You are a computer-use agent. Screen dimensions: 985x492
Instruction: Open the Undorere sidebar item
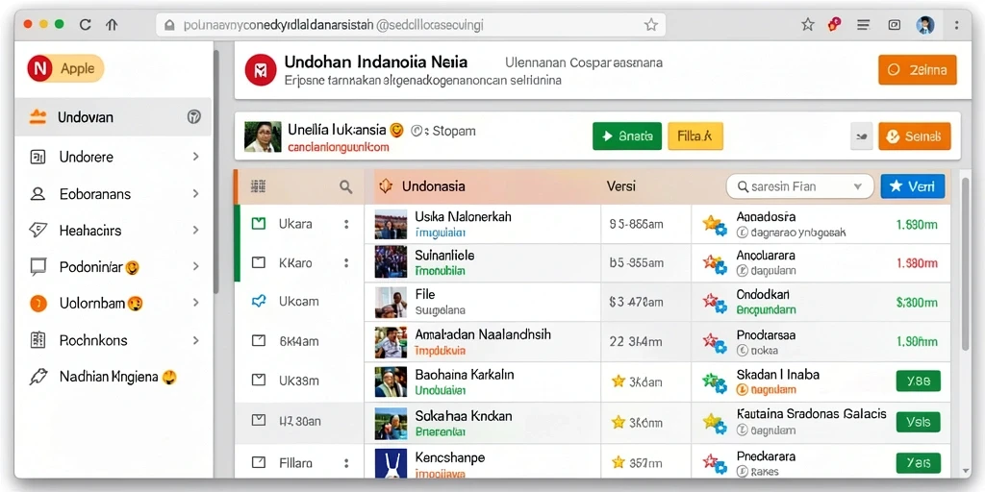tap(114, 157)
